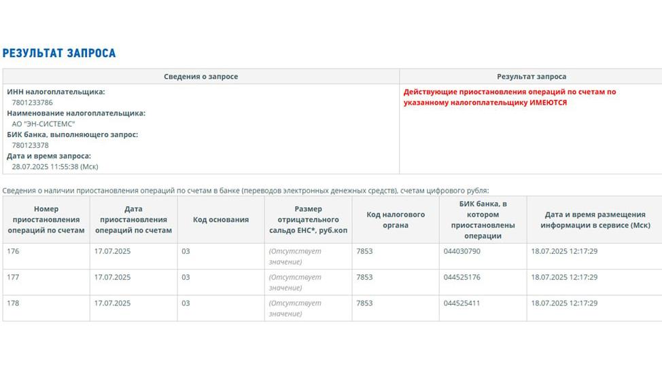Viewport: 662px width, 372px height.
Task: Click the "Код основания" column header
Action: pyautogui.click(x=221, y=220)
